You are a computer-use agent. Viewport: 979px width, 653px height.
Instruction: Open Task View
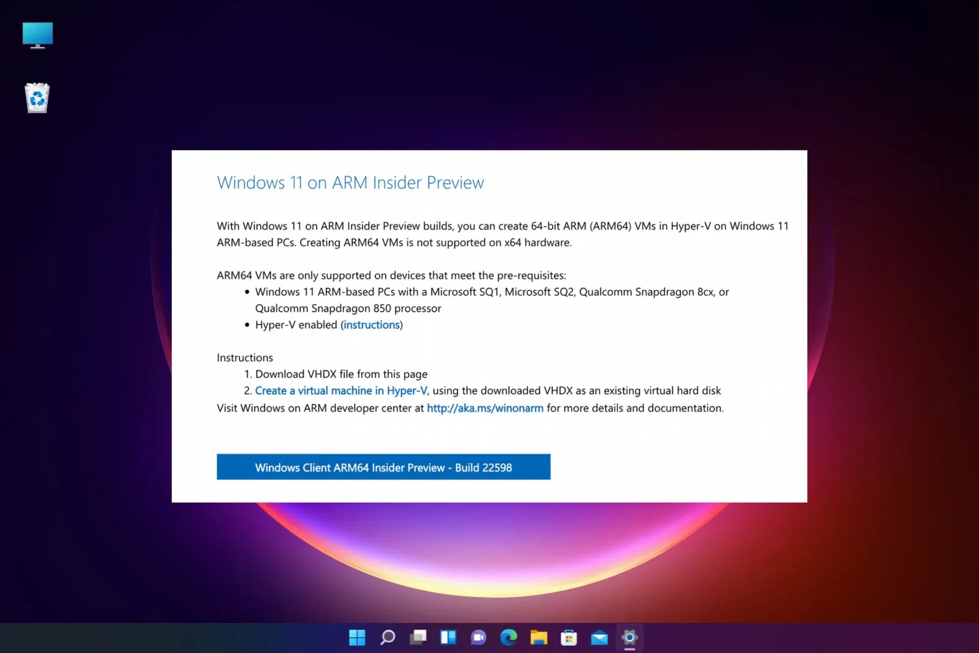[x=418, y=638]
